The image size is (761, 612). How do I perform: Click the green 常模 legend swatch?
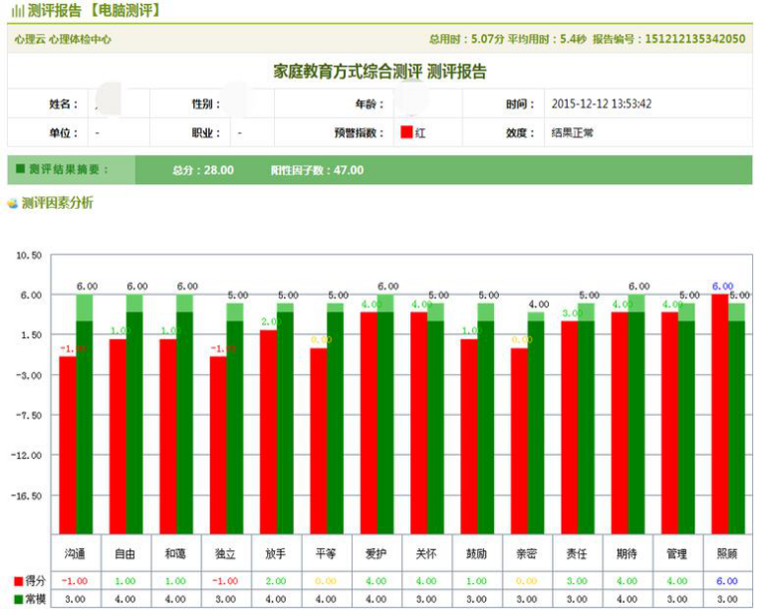(x=19, y=599)
